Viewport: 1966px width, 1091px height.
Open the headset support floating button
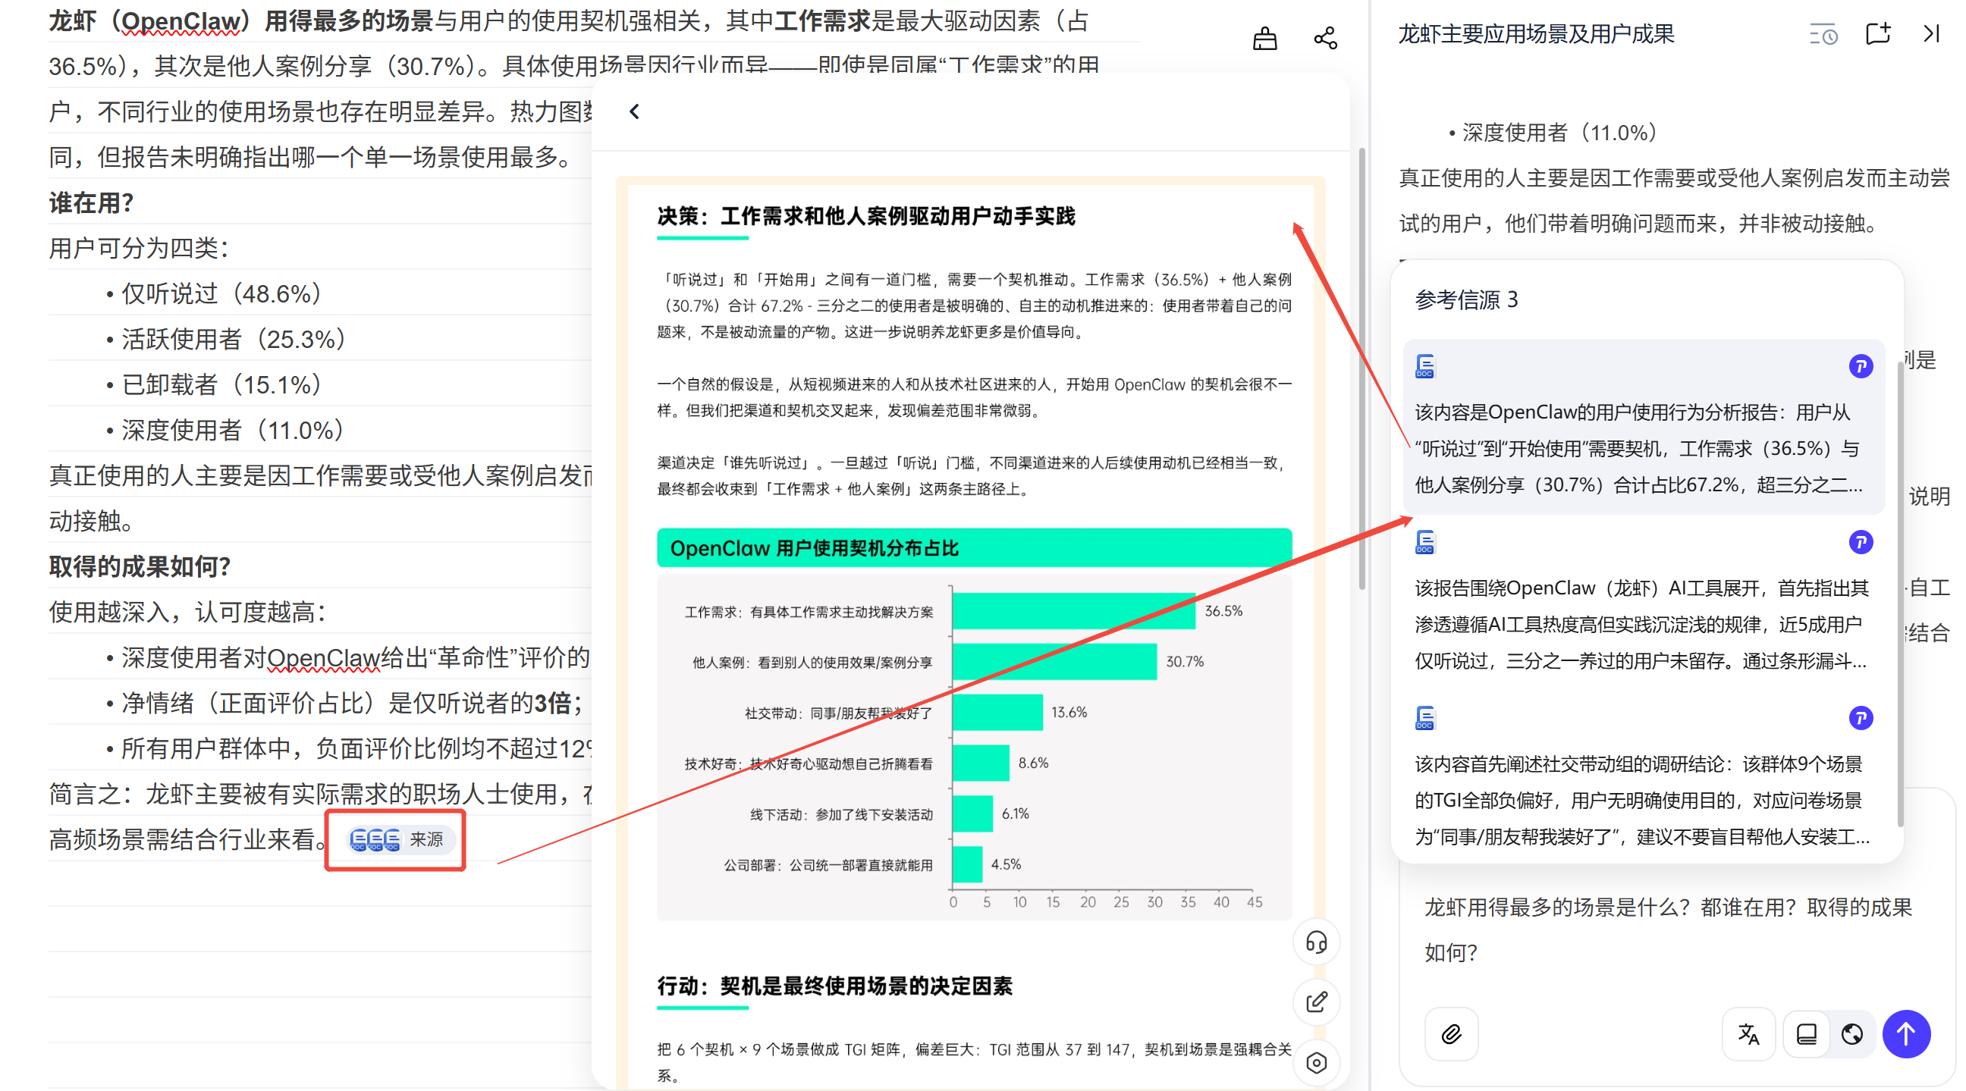tap(1317, 942)
